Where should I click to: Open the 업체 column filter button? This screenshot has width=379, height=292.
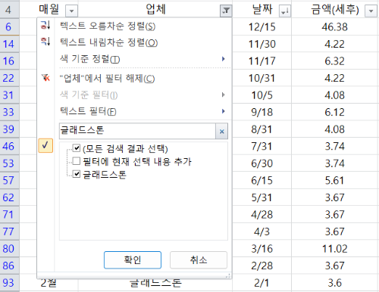[226, 11]
